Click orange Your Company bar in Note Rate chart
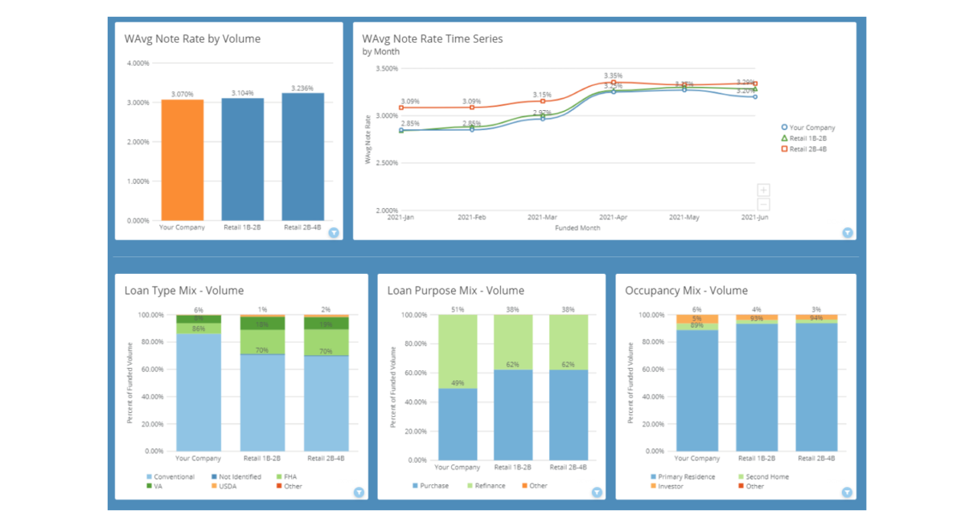The image size is (965, 527). 183,161
